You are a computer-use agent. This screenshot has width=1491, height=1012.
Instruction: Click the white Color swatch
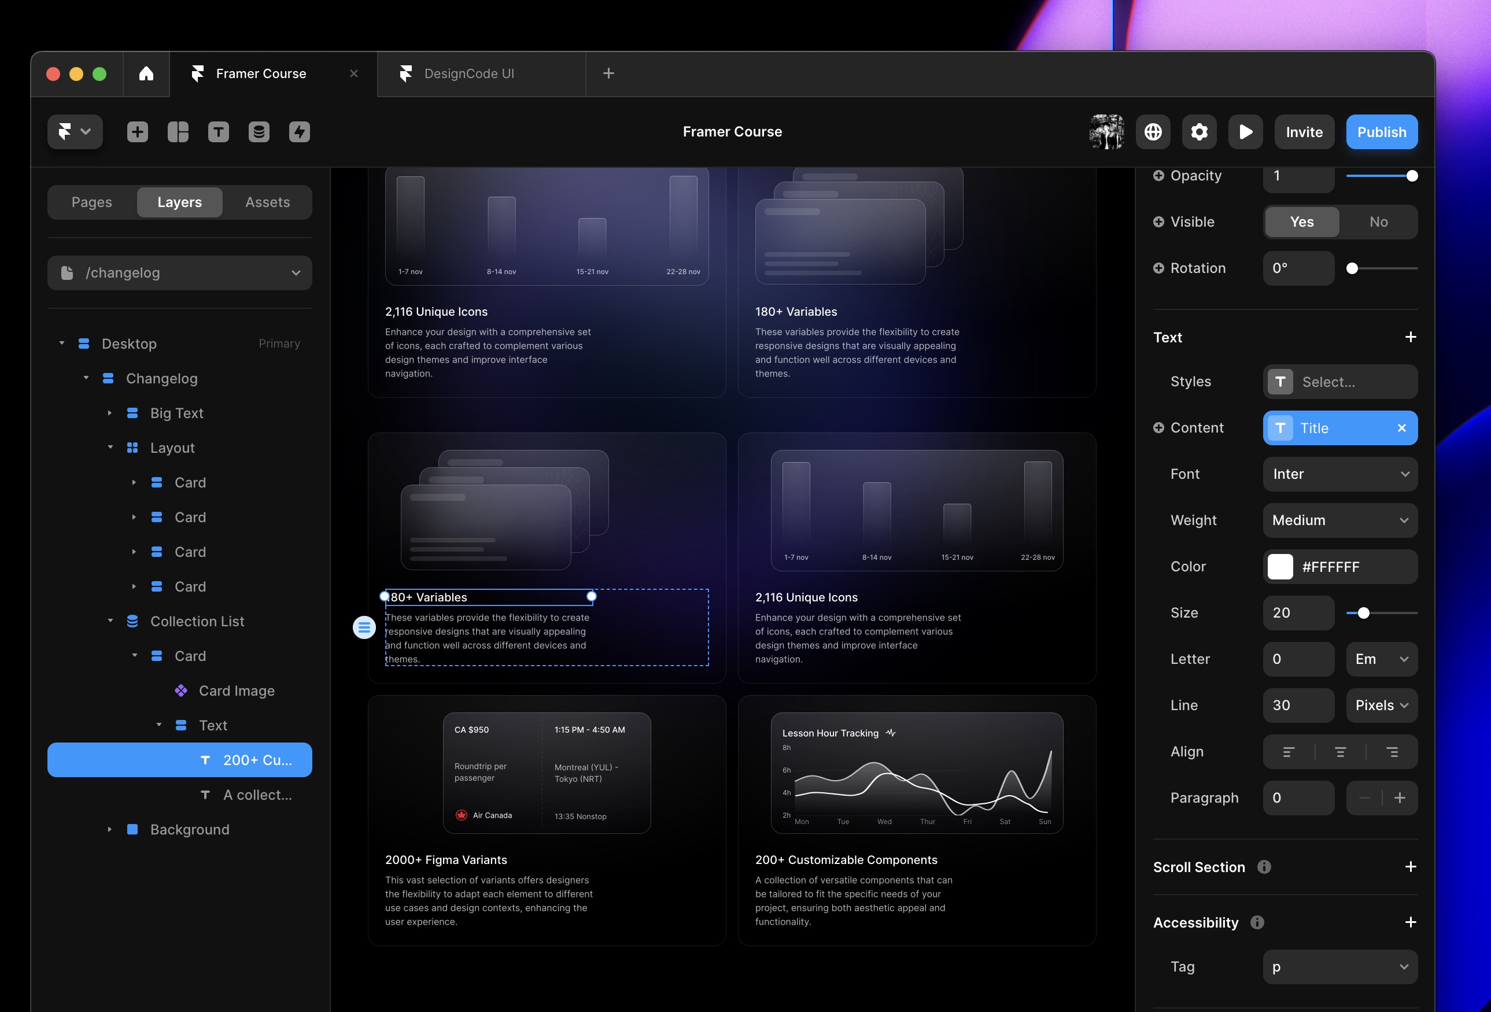(x=1279, y=566)
